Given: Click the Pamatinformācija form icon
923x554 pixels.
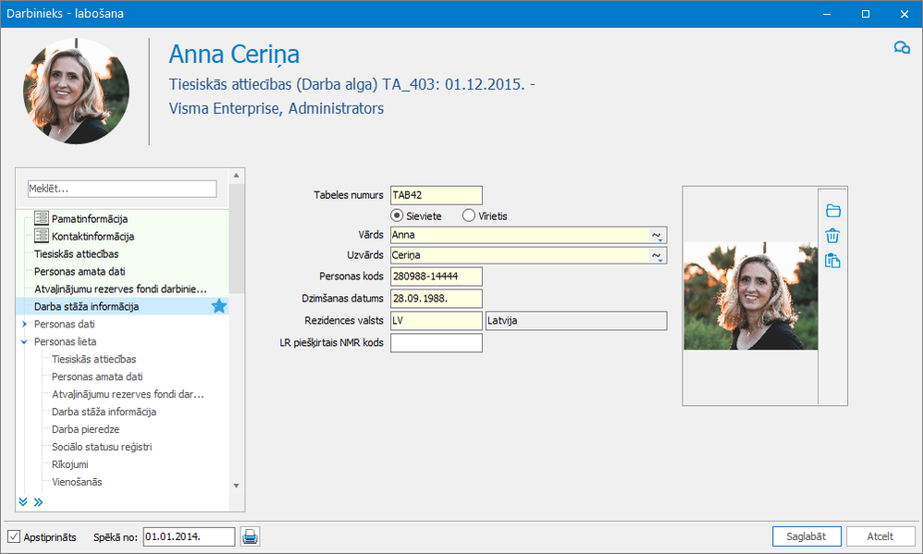Looking at the screenshot, I should [x=41, y=218].
